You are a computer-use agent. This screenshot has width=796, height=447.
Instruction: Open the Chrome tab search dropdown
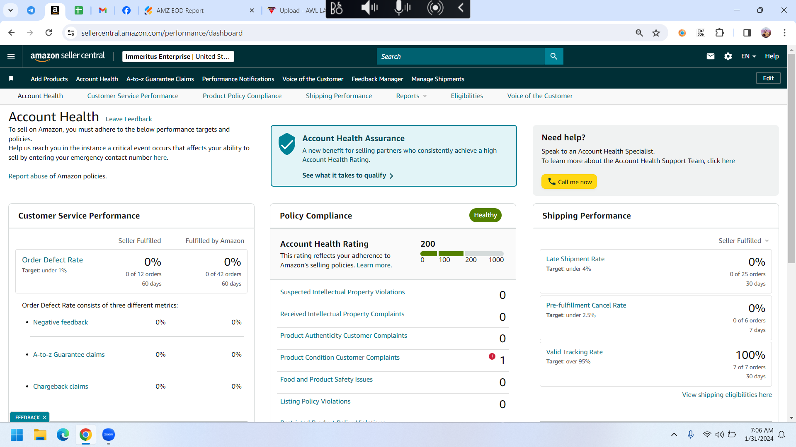[10, 10]
